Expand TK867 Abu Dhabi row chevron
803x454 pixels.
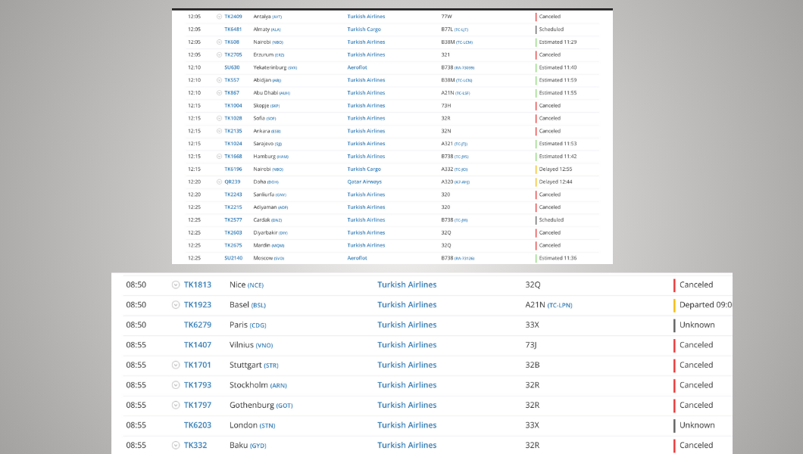pos(219,93)
